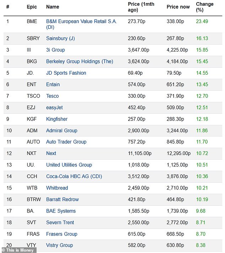Image resolution: width=225 pixels, height=253 pixels.
Task: Click the 273.70p price cell
Action: (x=137, y=21)
